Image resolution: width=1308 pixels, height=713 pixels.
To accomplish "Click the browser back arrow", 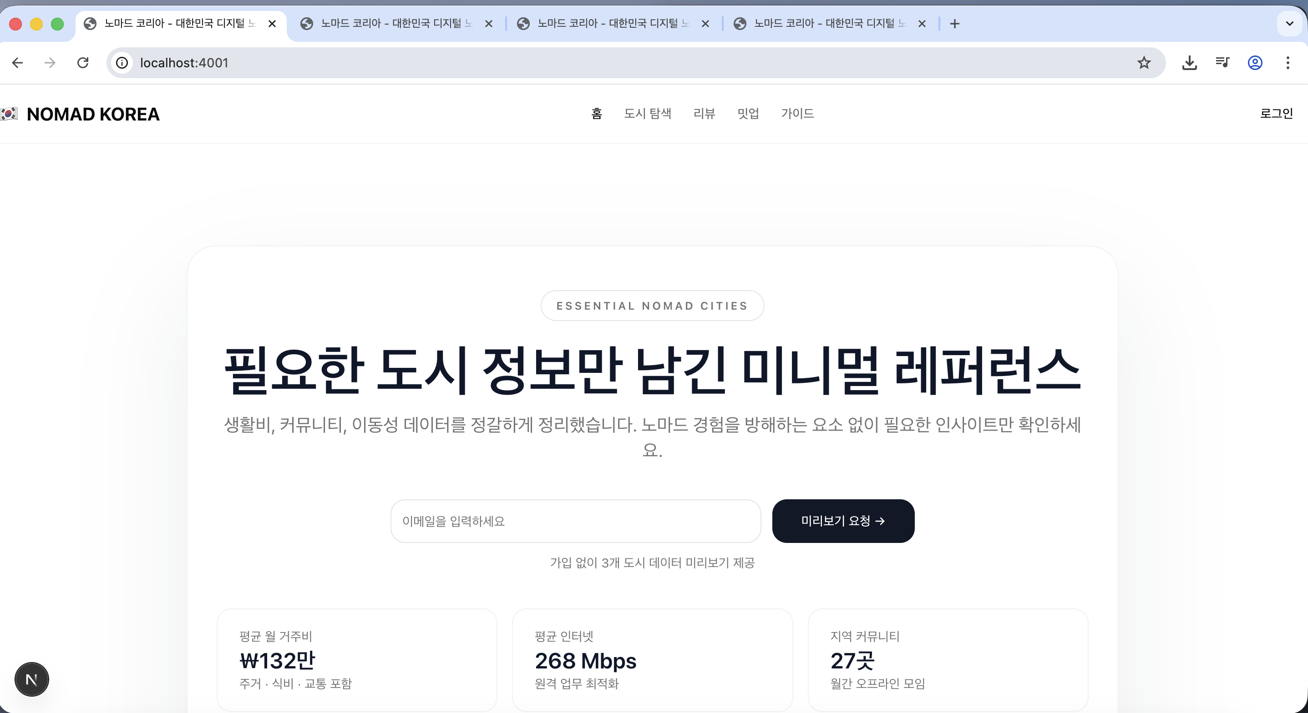I will [18, 63].
